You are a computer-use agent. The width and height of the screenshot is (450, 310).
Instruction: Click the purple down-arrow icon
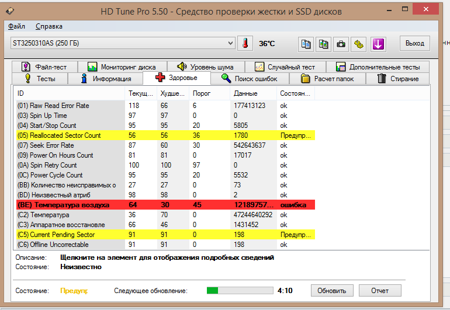[x=378, y=44]
